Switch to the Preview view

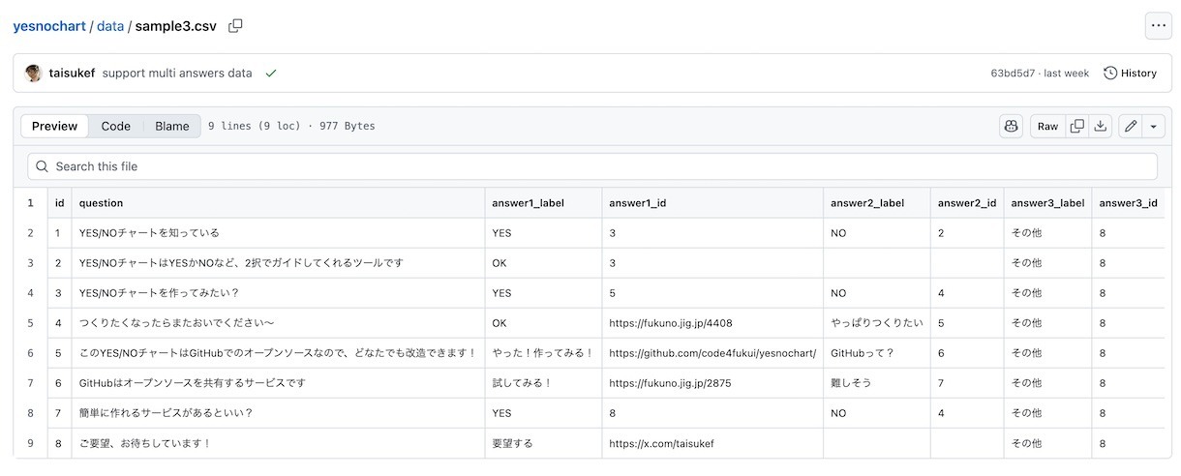click(x=54, y=127)
